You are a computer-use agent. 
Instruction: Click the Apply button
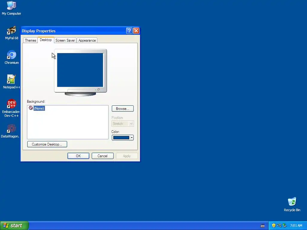pos(127,156)
